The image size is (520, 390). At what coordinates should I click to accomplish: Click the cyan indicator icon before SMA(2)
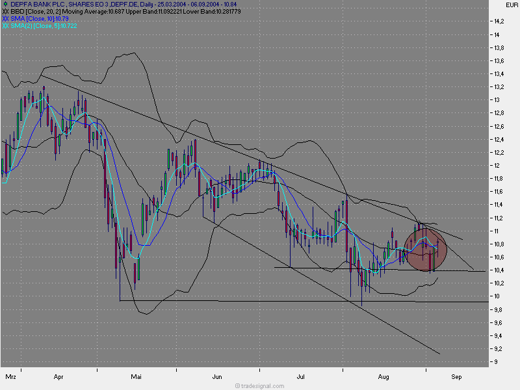click(x=5, y=26)
